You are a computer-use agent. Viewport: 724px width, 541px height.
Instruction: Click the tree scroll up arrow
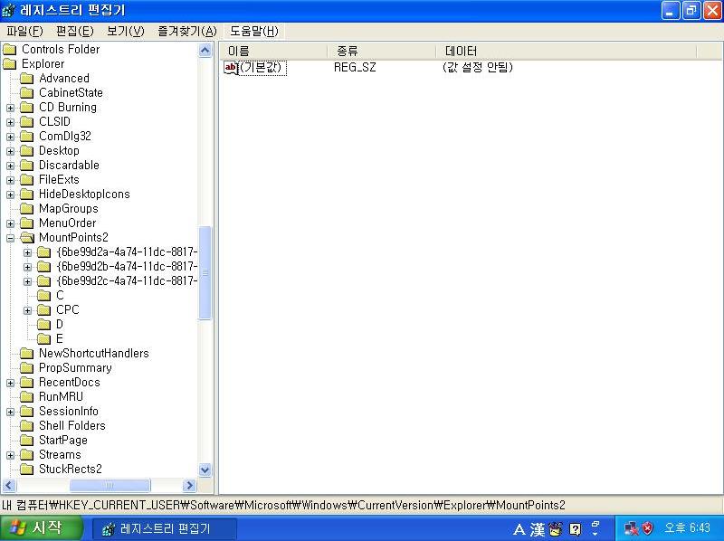[x=205, y=50]
